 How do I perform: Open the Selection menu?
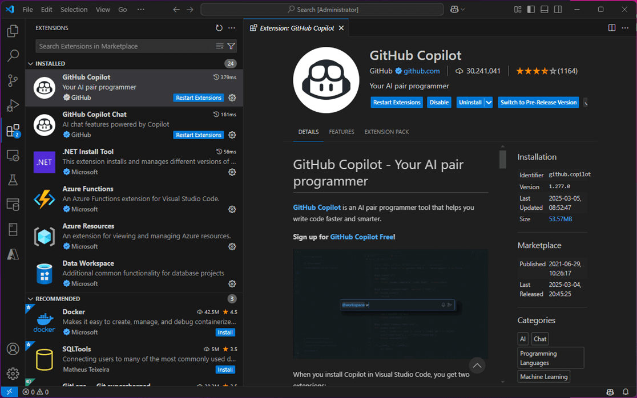(x=74, y=9)
